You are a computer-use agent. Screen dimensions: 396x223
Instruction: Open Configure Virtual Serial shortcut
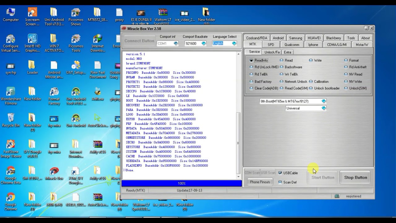(11, 43)
